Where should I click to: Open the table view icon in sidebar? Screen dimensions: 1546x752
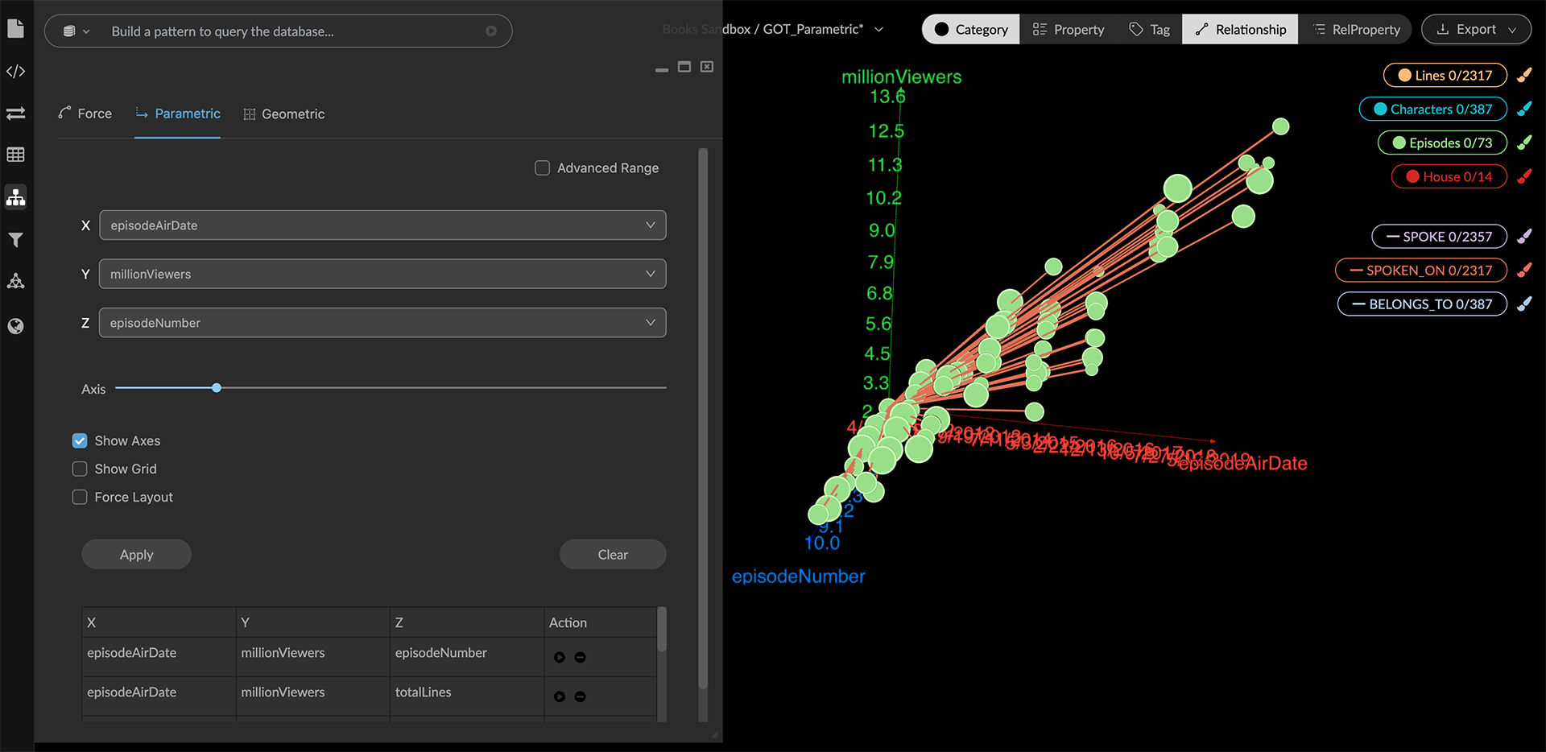tap(15, 155)
